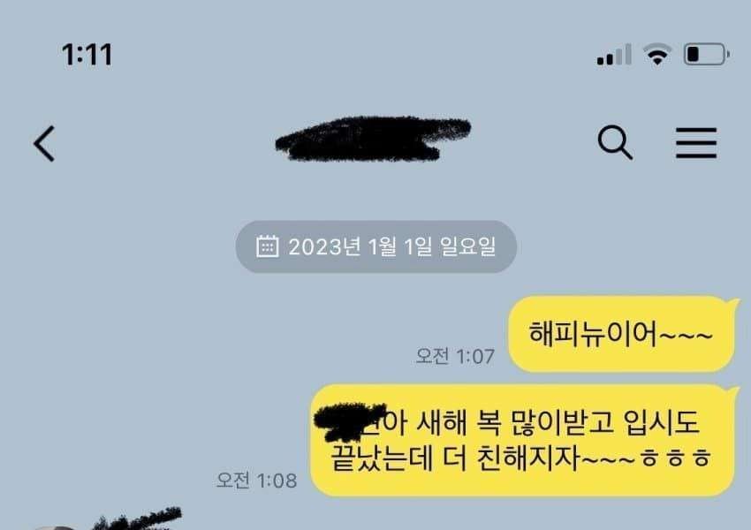Tap 입시도 text in second bubble
This screenshot has width=751, height=530.
click(x=661, y=422)
